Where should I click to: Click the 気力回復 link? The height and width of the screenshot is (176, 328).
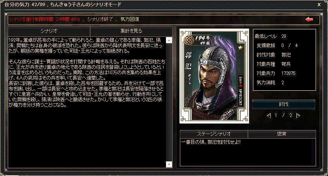click(x=130, y=19)
